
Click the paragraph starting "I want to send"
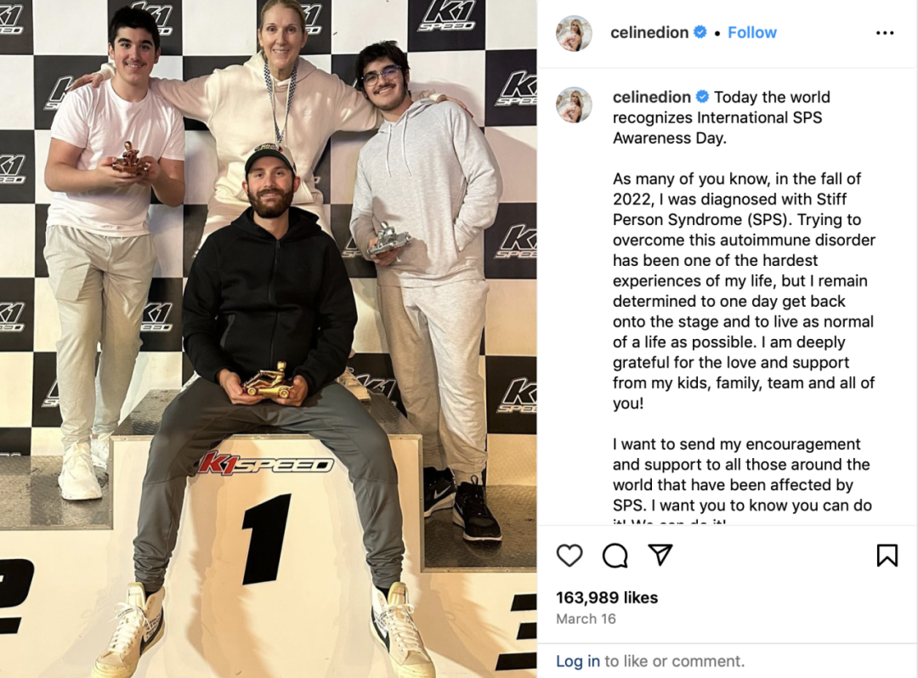click(742, 480)
